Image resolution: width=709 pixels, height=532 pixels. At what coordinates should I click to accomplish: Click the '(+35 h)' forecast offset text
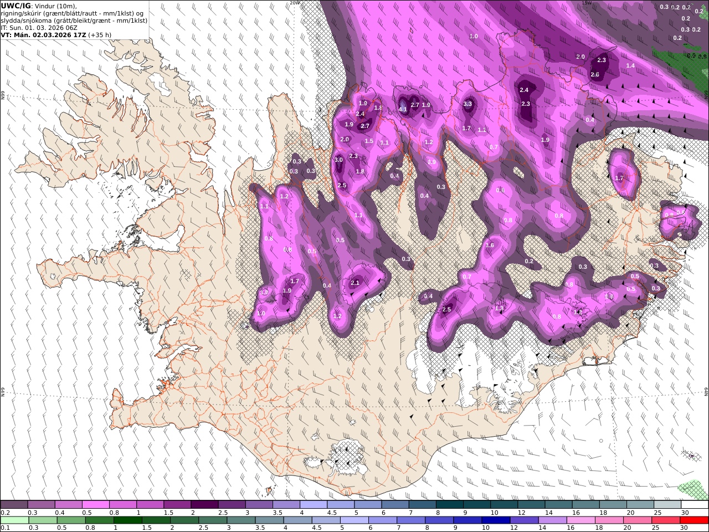click(x=100, y=34)
